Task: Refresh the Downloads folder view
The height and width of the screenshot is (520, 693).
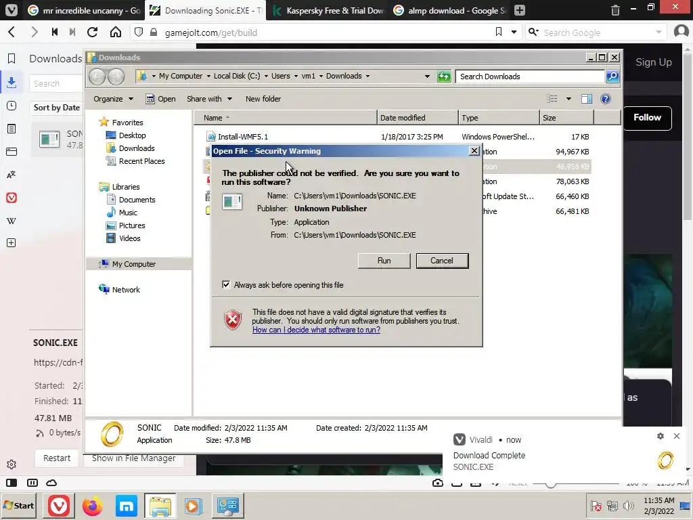Action: pos(444,77)
